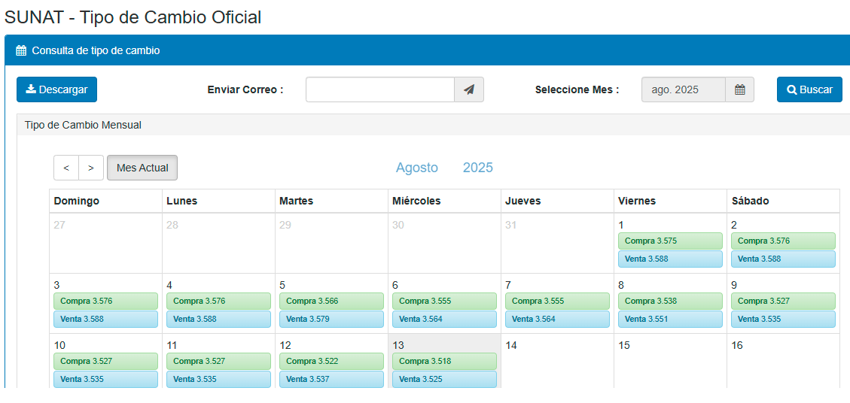Select Compra 3.527 on day 11
Screen dimensions: 850x403
click(218, 362)
